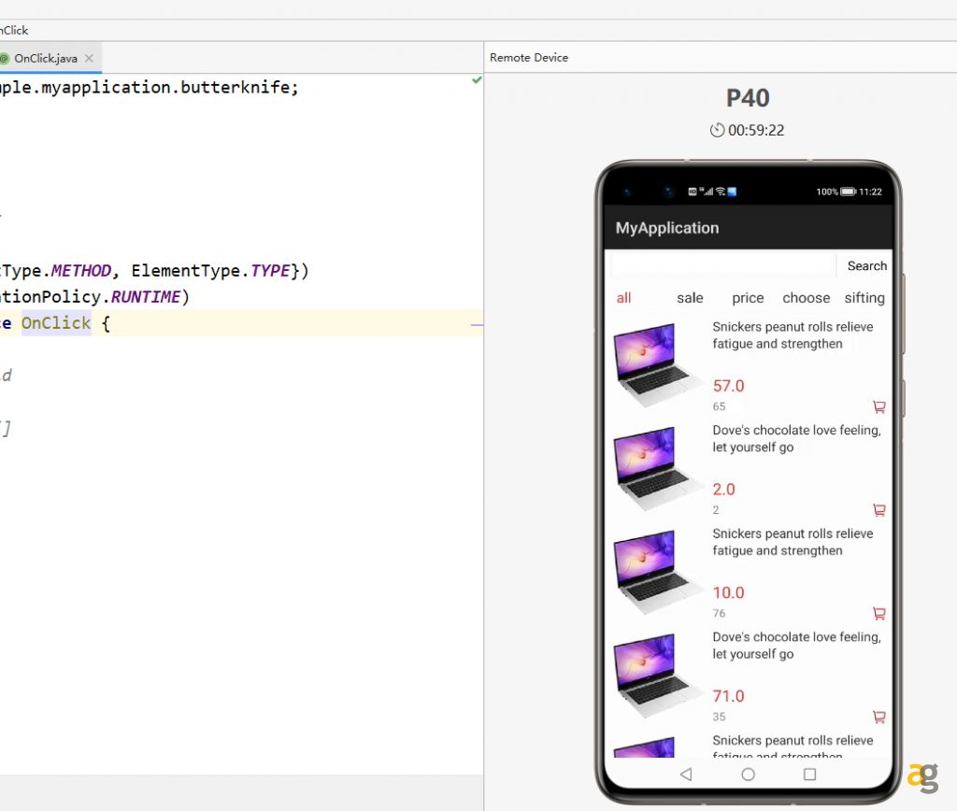The height and width of the screenshot is (811, 957).
Task: Switch to the 'price' category tab
Action: pos(747,298)
